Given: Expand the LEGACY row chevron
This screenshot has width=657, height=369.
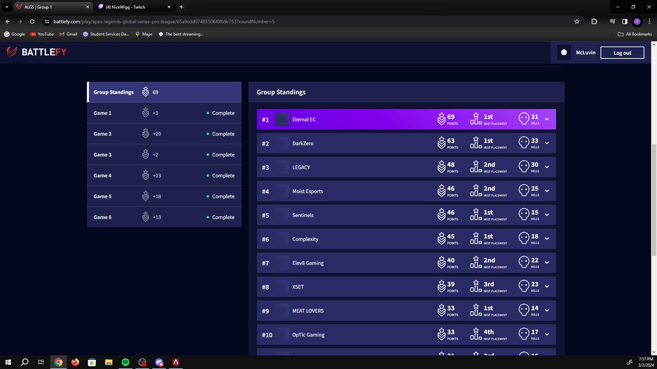Looking at the screenshot, I should click(x=547, y=167).
